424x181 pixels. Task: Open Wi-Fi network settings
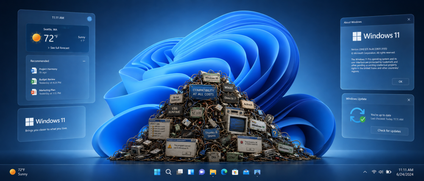pyautogui.click(x=374, y=172)
